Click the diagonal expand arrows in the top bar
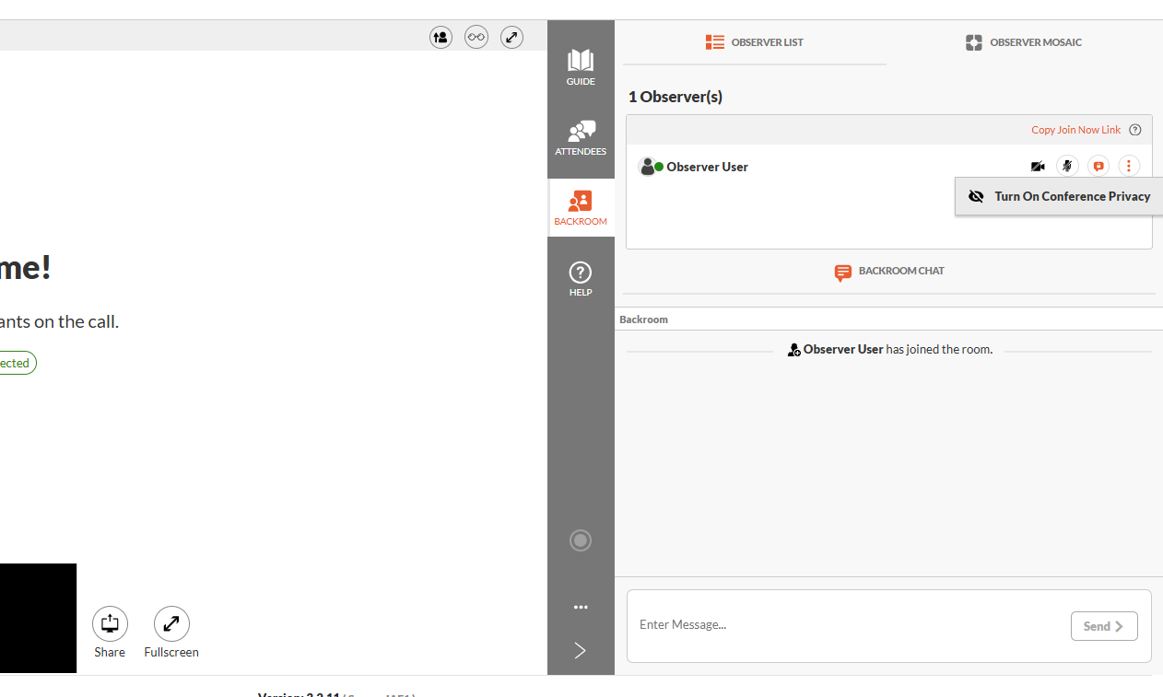 [x=511, y=38]
